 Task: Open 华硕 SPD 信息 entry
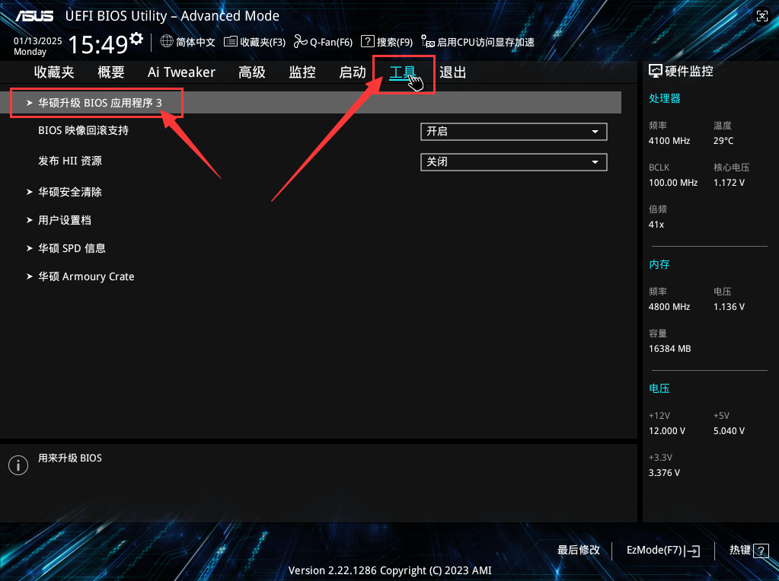[x=72, y=248]
